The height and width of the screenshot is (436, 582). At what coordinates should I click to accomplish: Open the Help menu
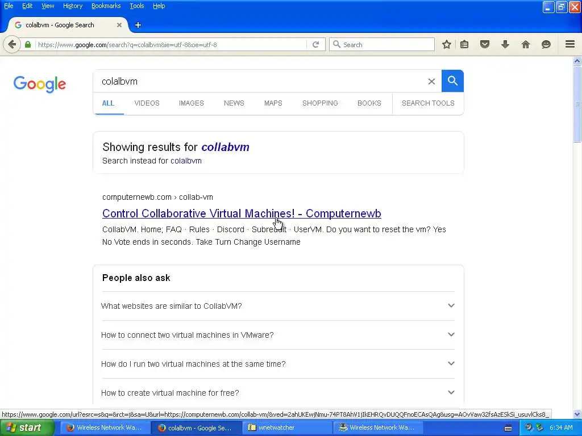click(159, 6)
